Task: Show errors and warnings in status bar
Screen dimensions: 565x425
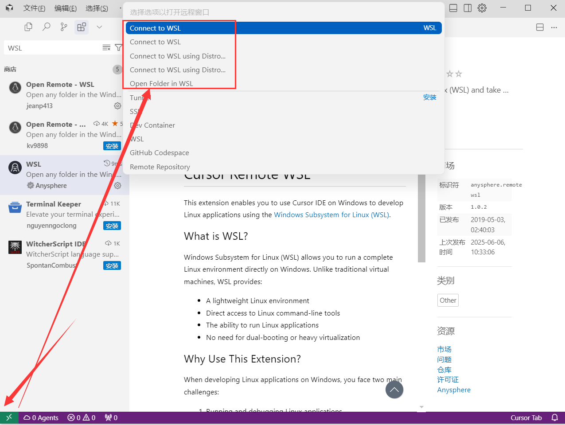Action: (82, 417)
